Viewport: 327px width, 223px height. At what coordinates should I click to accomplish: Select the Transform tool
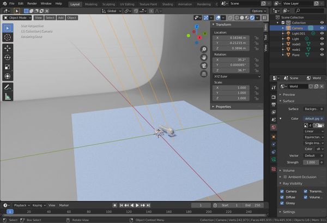coord(8,76)
